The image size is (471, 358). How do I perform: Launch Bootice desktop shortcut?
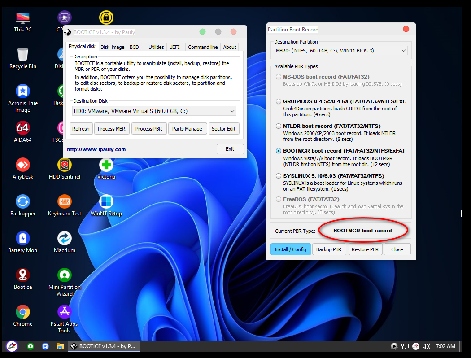[23, 279]
